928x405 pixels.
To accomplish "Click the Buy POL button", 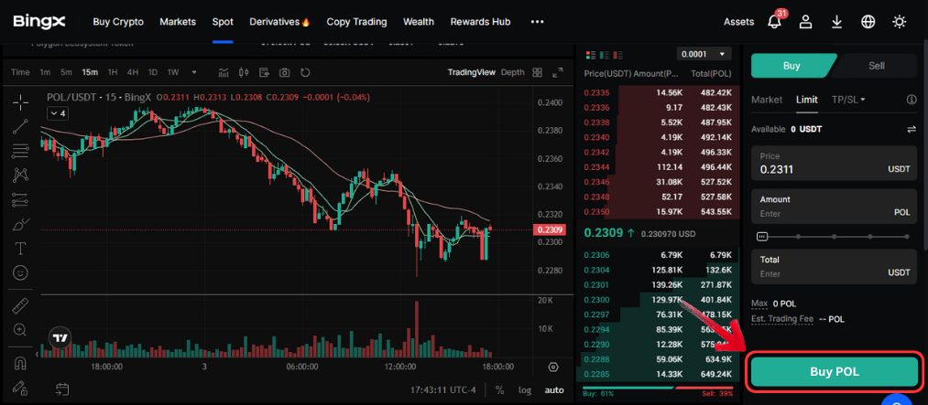I will pos(835,372).
